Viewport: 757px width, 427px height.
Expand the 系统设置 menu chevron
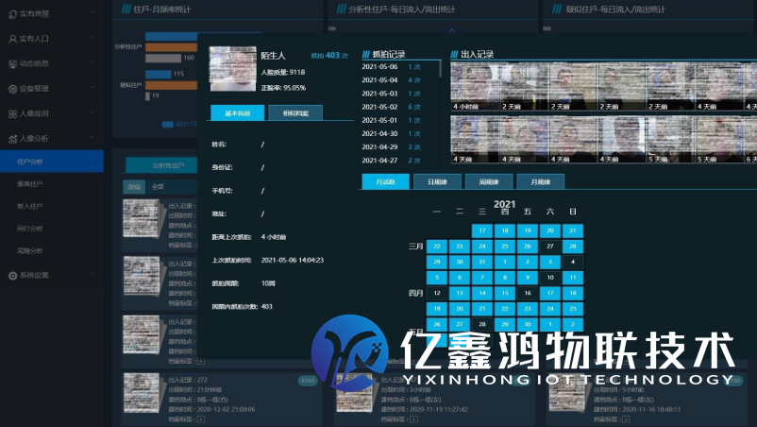coord(92,273)
